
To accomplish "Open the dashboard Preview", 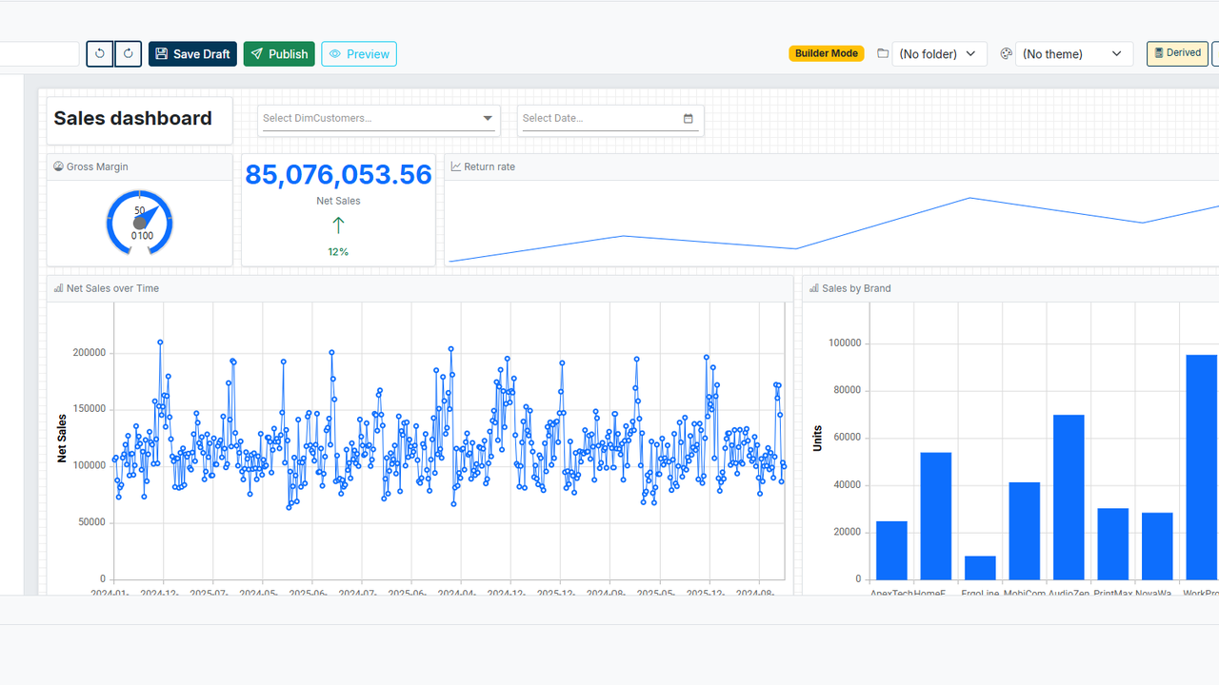I will (359, 54).
